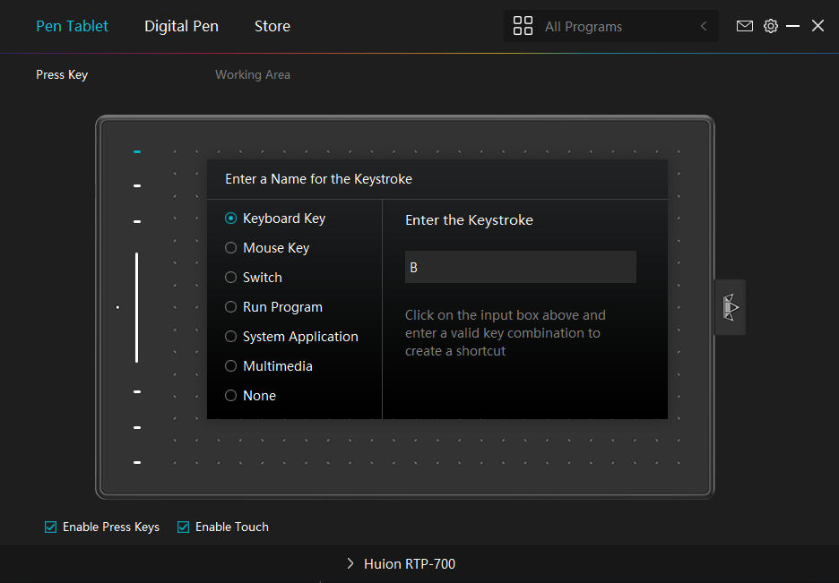Switch to the Digital Pen tab
839x583 pixels.
coord(181,26)
